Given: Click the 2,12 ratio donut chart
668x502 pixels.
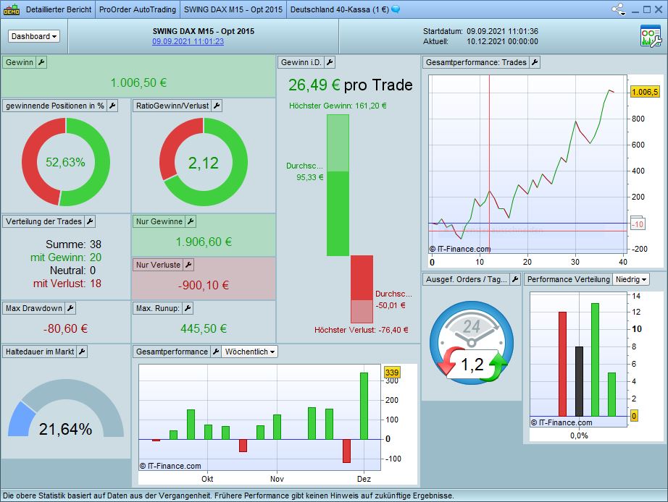Looking at the screenshot, I should point(203,162).
